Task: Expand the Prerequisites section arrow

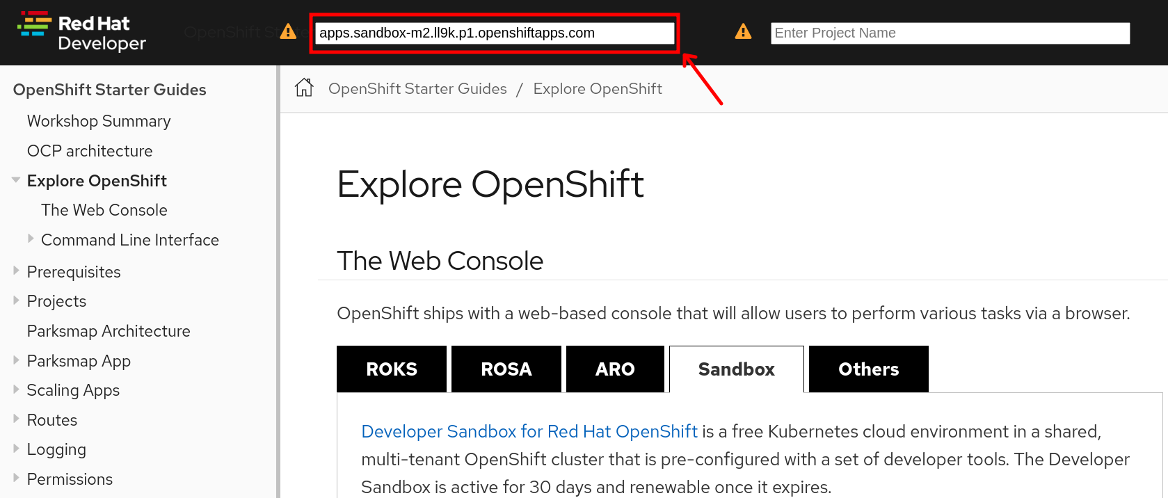Action: [16, 271]
